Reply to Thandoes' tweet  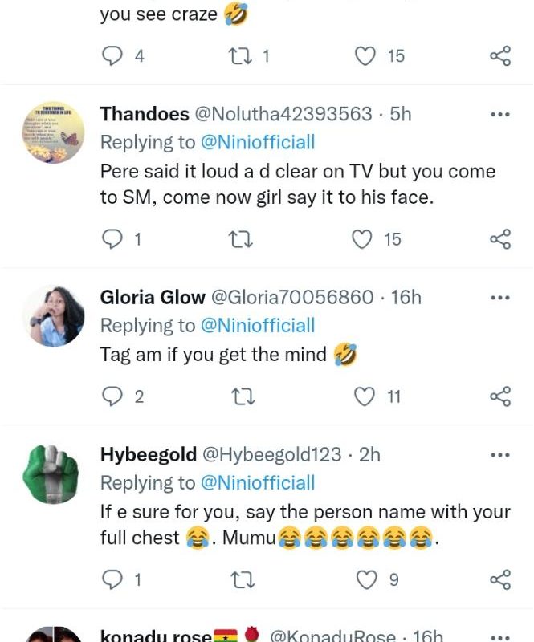pyautogui.click(x=115, y=239)
